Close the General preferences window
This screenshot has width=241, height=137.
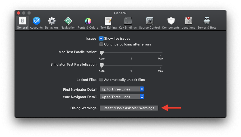click(18, 13)
